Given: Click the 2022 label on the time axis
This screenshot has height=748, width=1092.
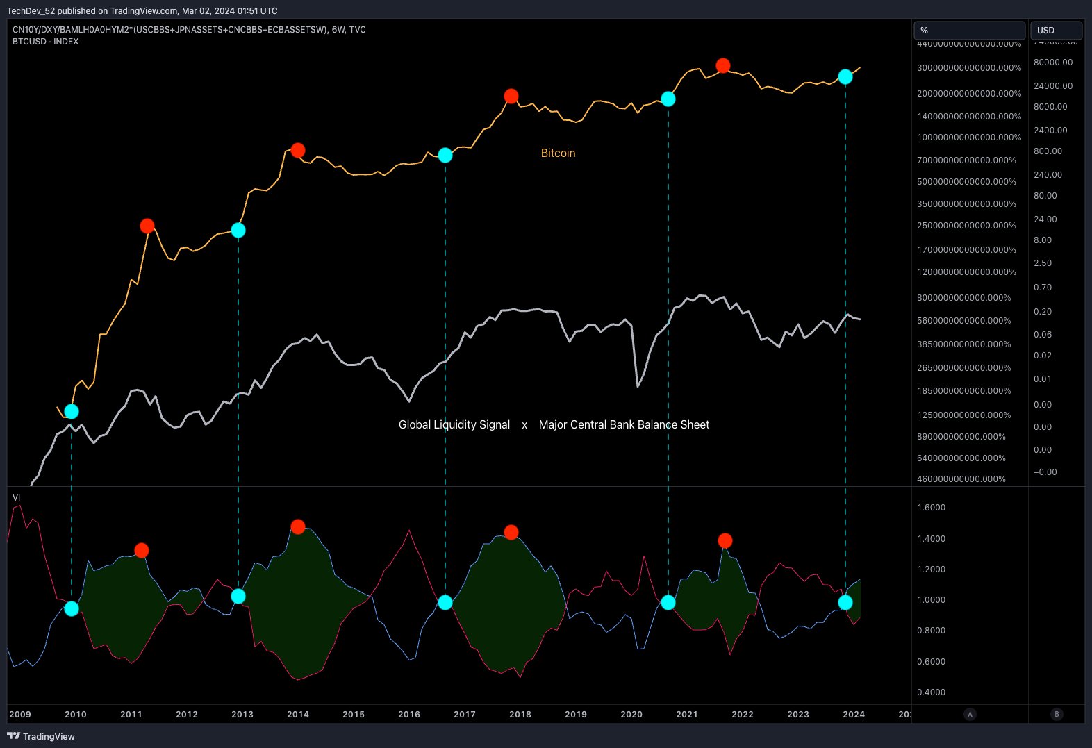Looking at the screenshot, I should [x=742, y=714].
